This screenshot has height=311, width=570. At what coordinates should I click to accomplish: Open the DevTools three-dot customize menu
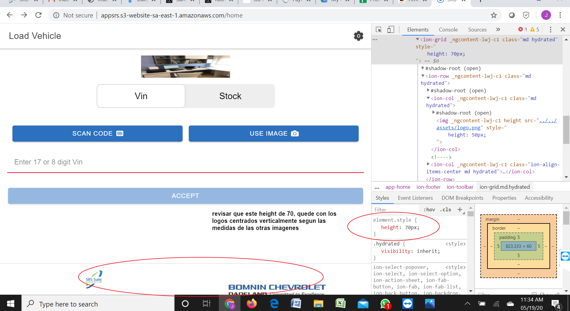pyautogui.click(x=550, y=30)
